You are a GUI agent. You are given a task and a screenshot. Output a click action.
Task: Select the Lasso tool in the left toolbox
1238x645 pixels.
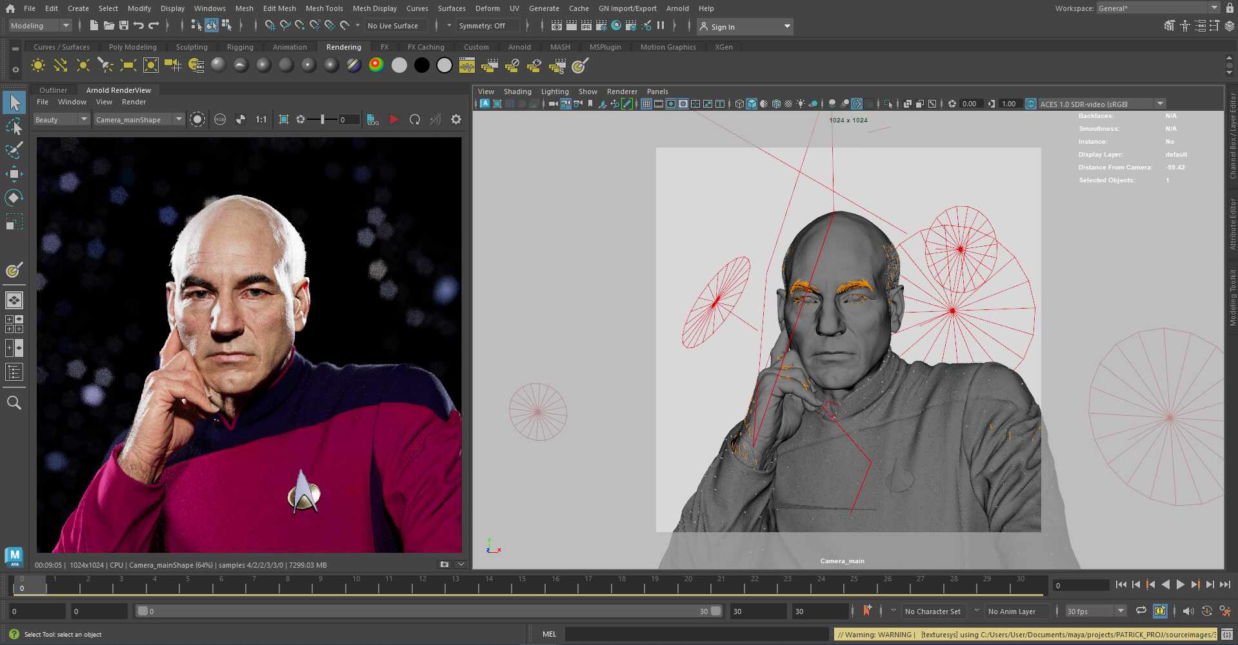tap(14, 126)
